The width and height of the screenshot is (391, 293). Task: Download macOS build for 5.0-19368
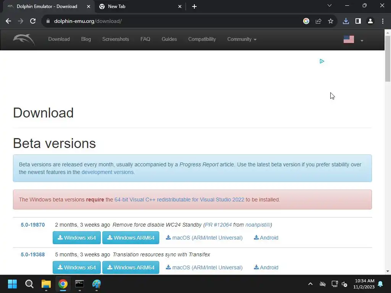click(x=204, y=267)
